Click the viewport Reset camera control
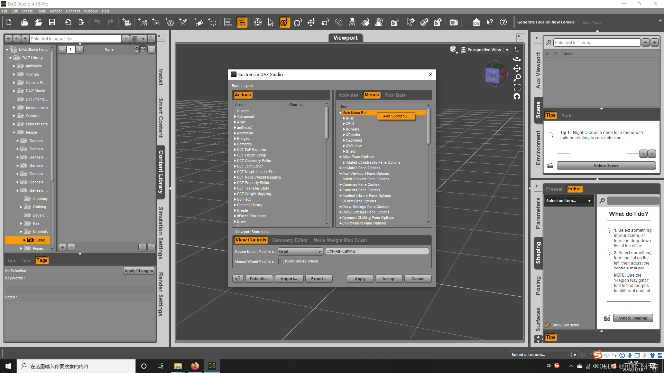 pos(517,96)
